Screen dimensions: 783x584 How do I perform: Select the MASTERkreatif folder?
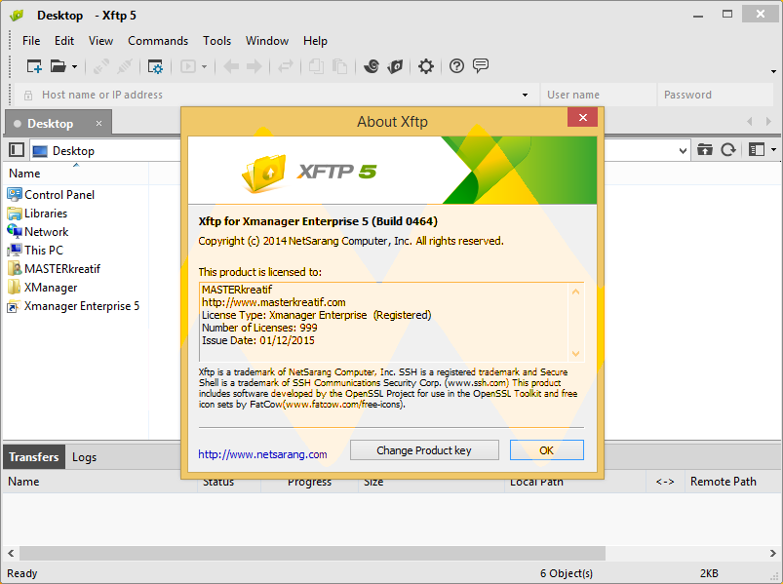[x=54, y=269]
